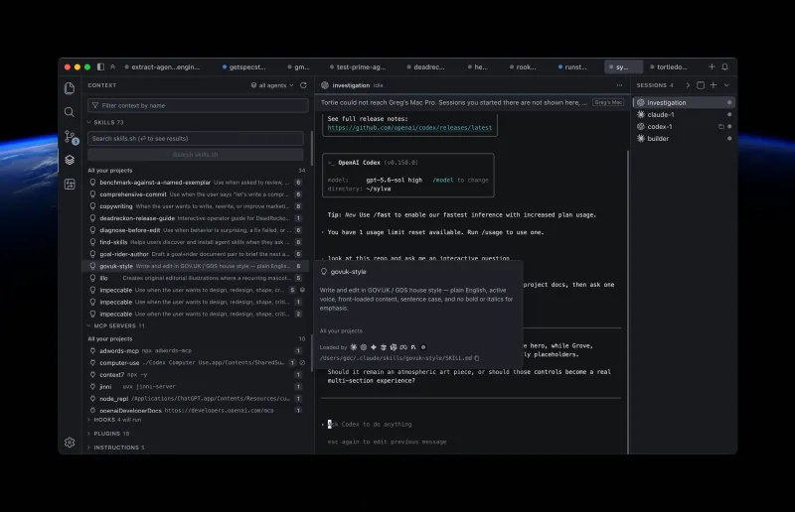Expand the HOOKS section
The image size is (795, 512).
click(114, 420)
